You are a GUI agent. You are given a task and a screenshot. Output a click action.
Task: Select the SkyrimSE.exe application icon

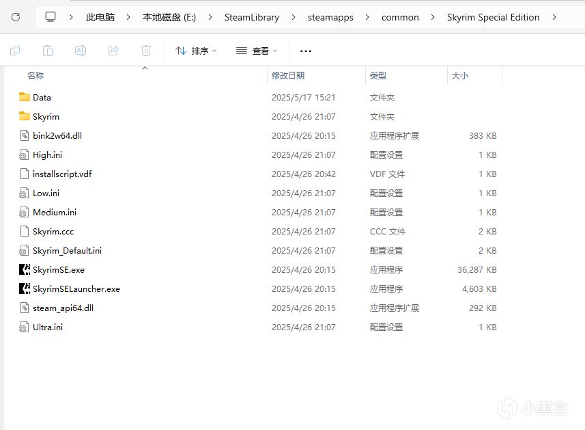tap(25, 269)
